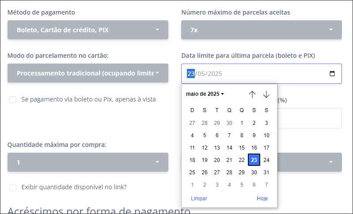Image resolution: width=353 pixels, height=214 pixels.
Task: Check 'Se pagamento via boleto ou Pix, apenas à vista'
Action: tap(13, 100)
